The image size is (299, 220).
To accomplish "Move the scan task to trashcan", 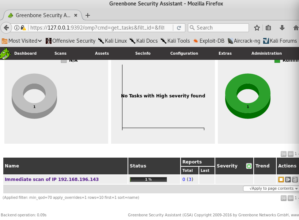I will (295, 180).
